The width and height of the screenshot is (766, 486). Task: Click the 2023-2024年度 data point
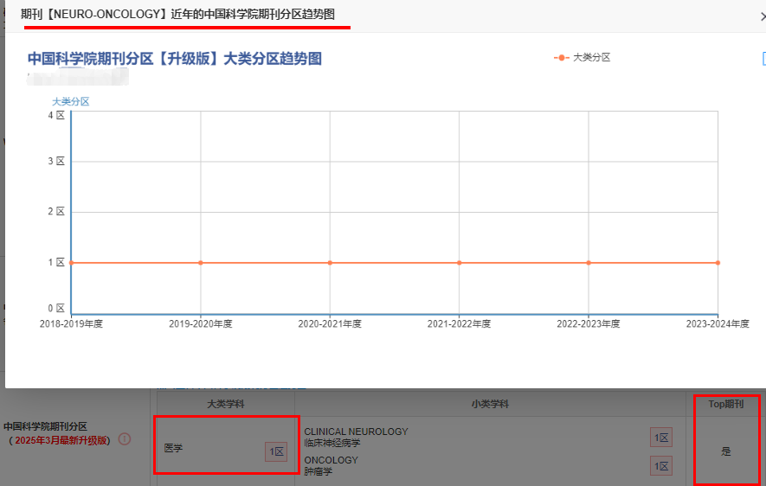point(718,263)
